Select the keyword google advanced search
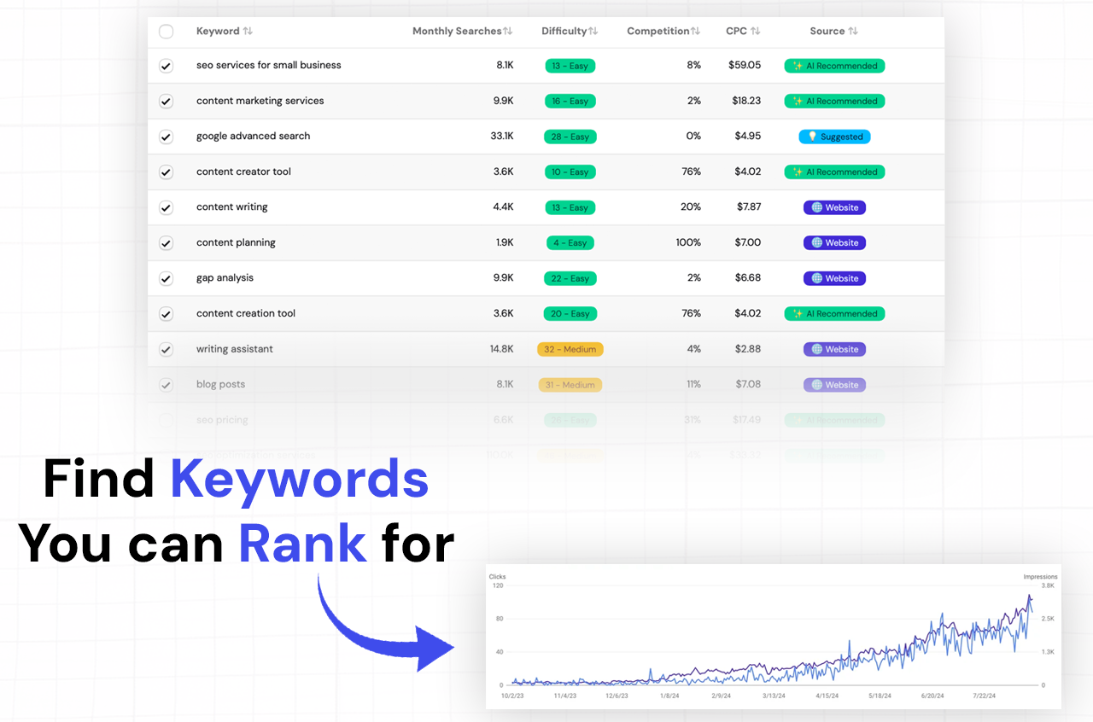The width and height of the screenshot is (1093, 722). point(166,137)
